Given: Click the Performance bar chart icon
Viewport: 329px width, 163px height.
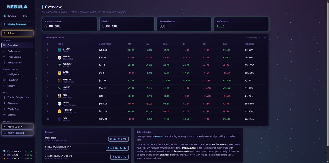Looking at the screenshot, I should pos(4,51).
